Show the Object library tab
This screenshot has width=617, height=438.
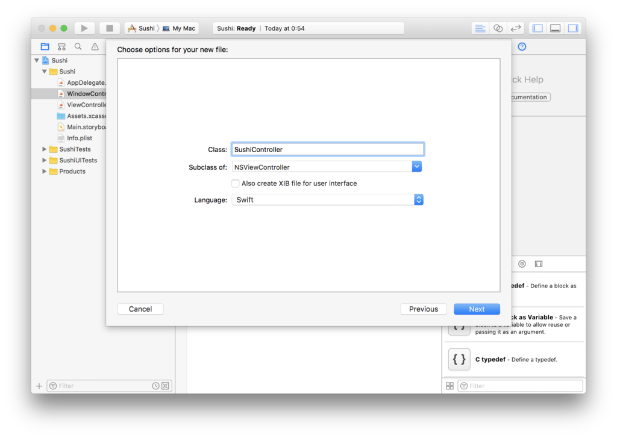522,264
